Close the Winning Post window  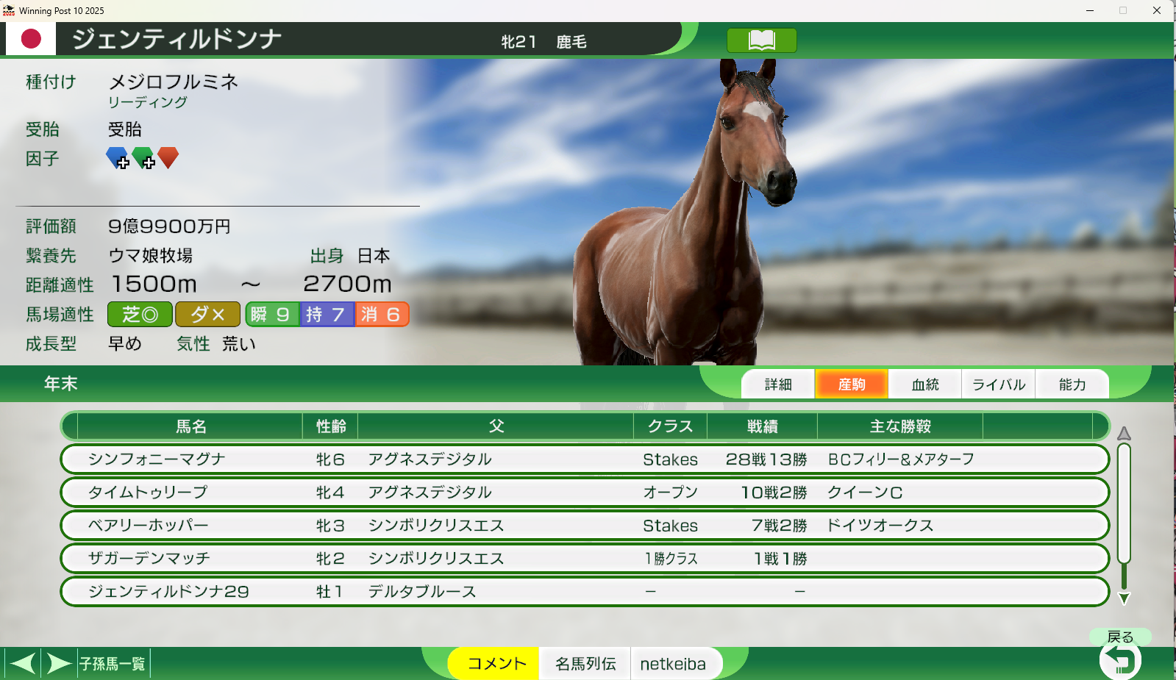point(1157,10)
